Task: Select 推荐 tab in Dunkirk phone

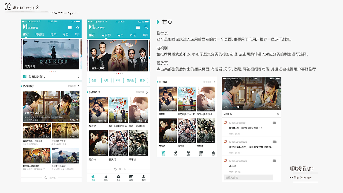Action: (26, 34)
